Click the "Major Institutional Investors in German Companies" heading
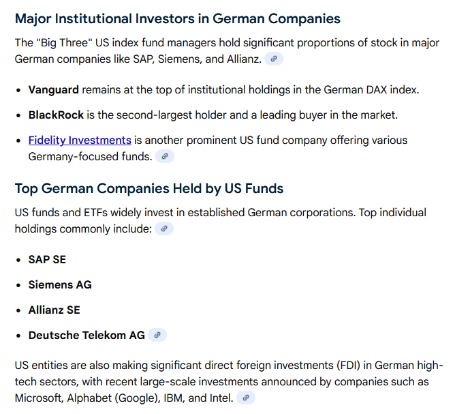 (x=177, y=18)
